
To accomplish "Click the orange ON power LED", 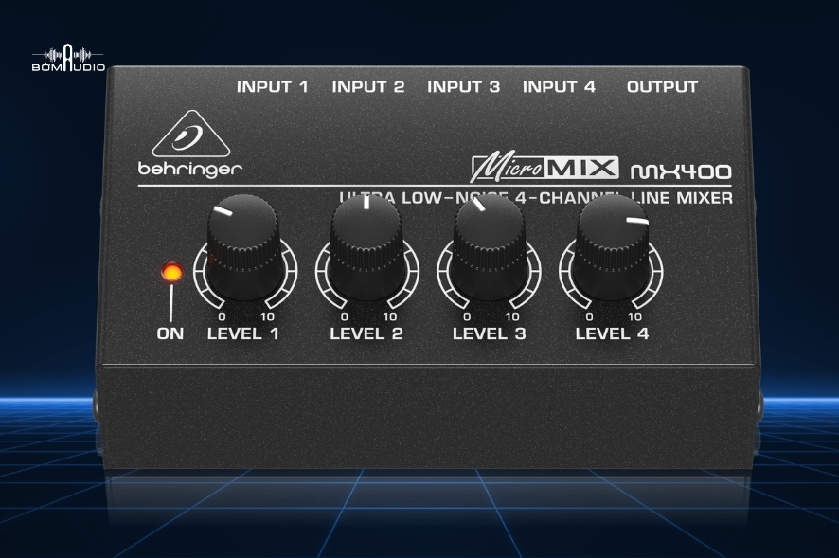I will click(x=171, y=273).
